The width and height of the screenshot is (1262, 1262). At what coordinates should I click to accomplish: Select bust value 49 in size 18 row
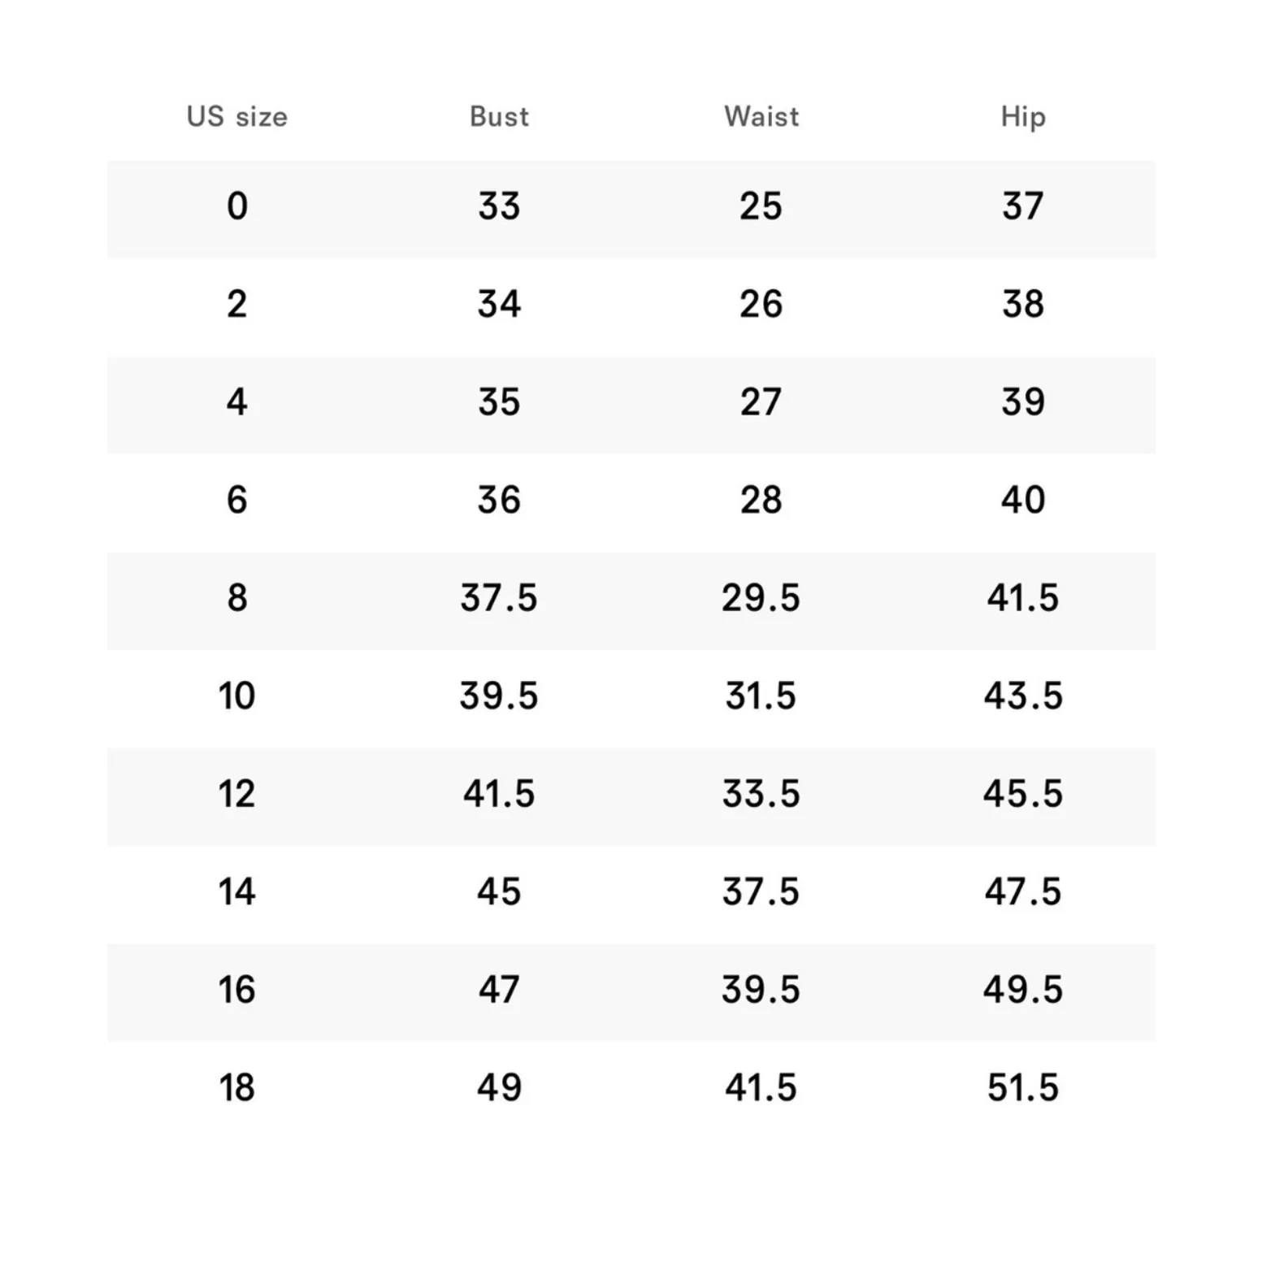pyautogui.click(x=499, y=1088)
